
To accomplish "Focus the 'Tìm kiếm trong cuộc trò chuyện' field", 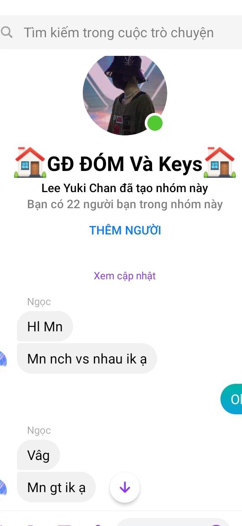I will pyautogui.click(x=121, y=32).
